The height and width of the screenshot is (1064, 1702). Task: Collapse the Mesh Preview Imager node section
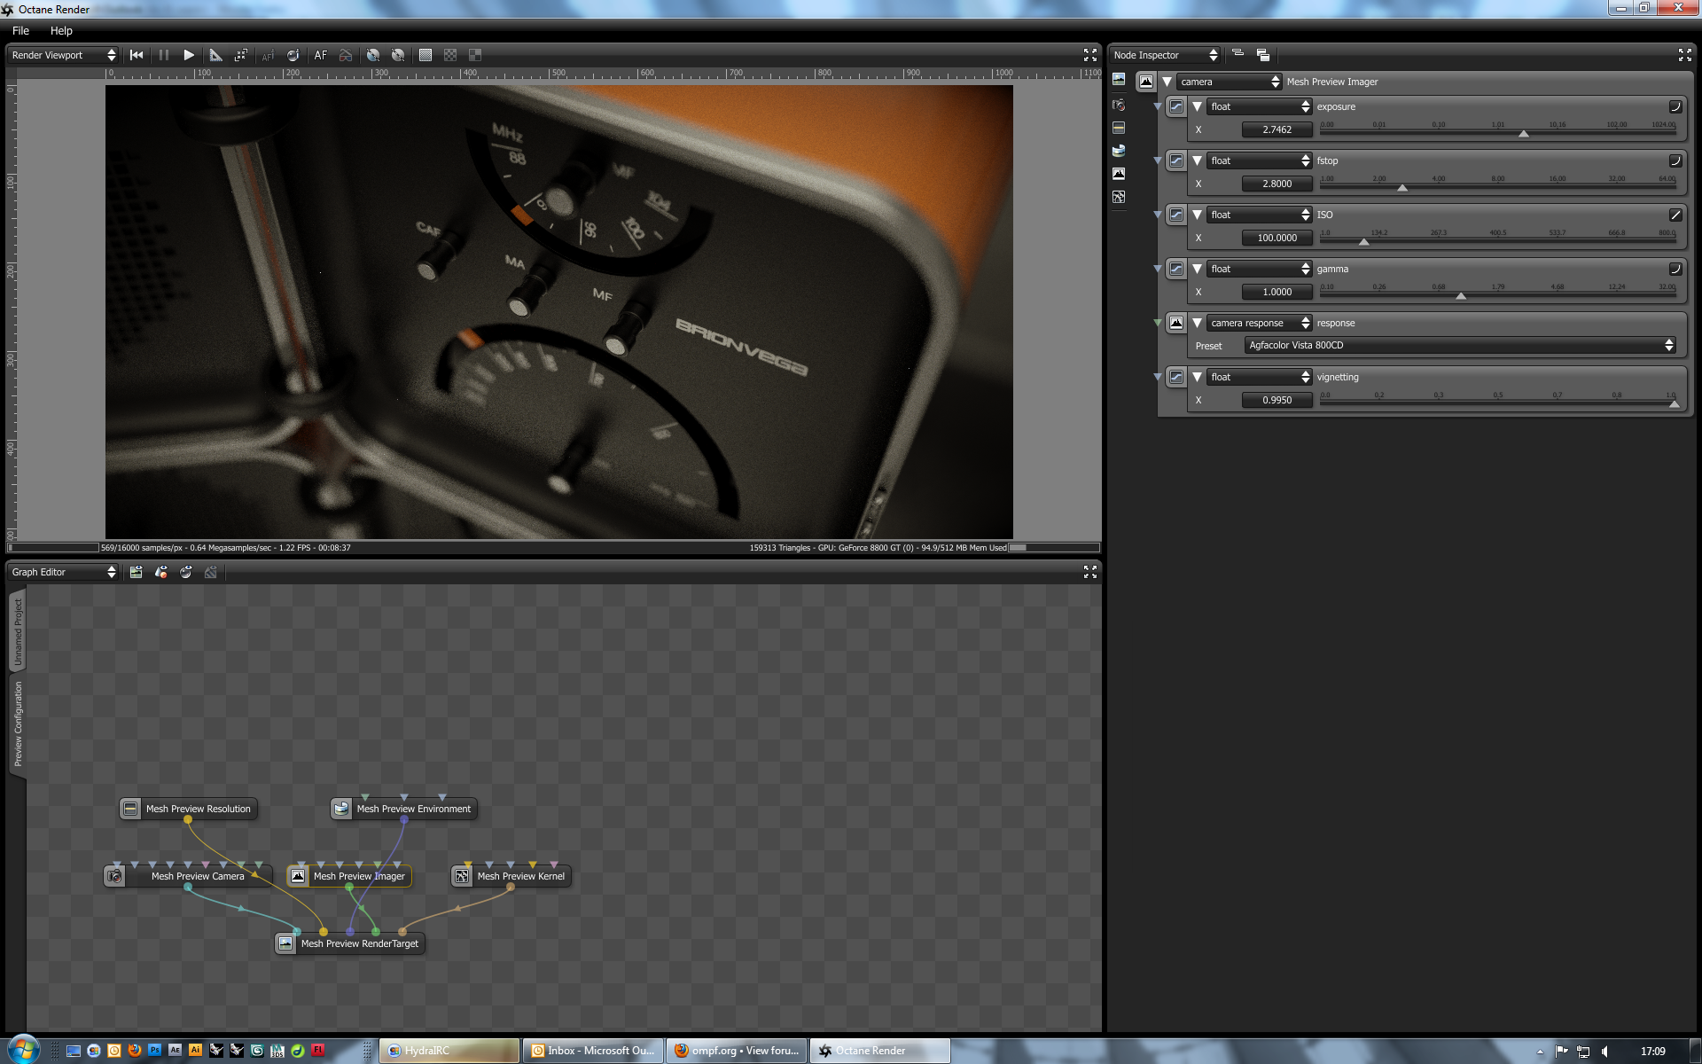click(1167, 82)
